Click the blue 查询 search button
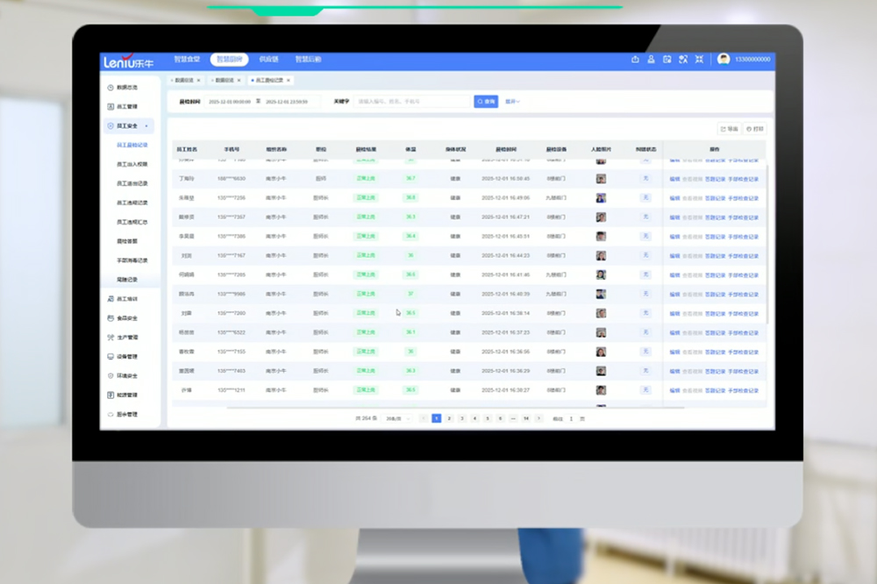The image size is (877, 584). pyautogui.click(x=486, y=102)
